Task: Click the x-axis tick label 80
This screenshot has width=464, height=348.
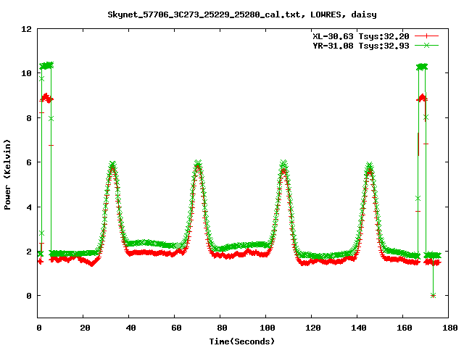Action: tap(222, 328)
